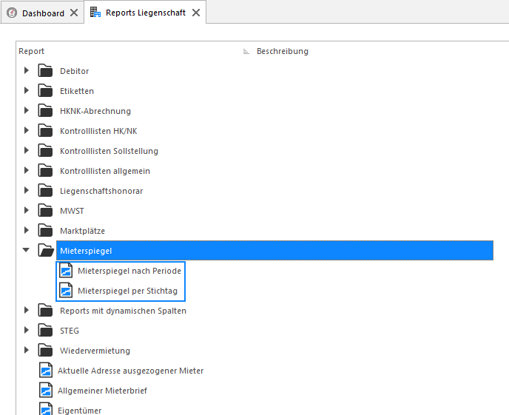Click the highlighted Mieterspiegel row
Image resolution: width=509 pixels, height=415 pixels.
coord(274,251)
